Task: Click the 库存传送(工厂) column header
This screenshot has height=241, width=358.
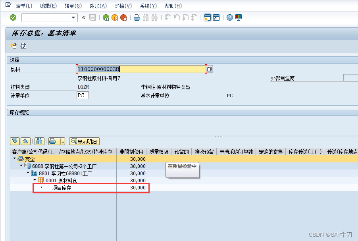Action: [x=305, y=152]
